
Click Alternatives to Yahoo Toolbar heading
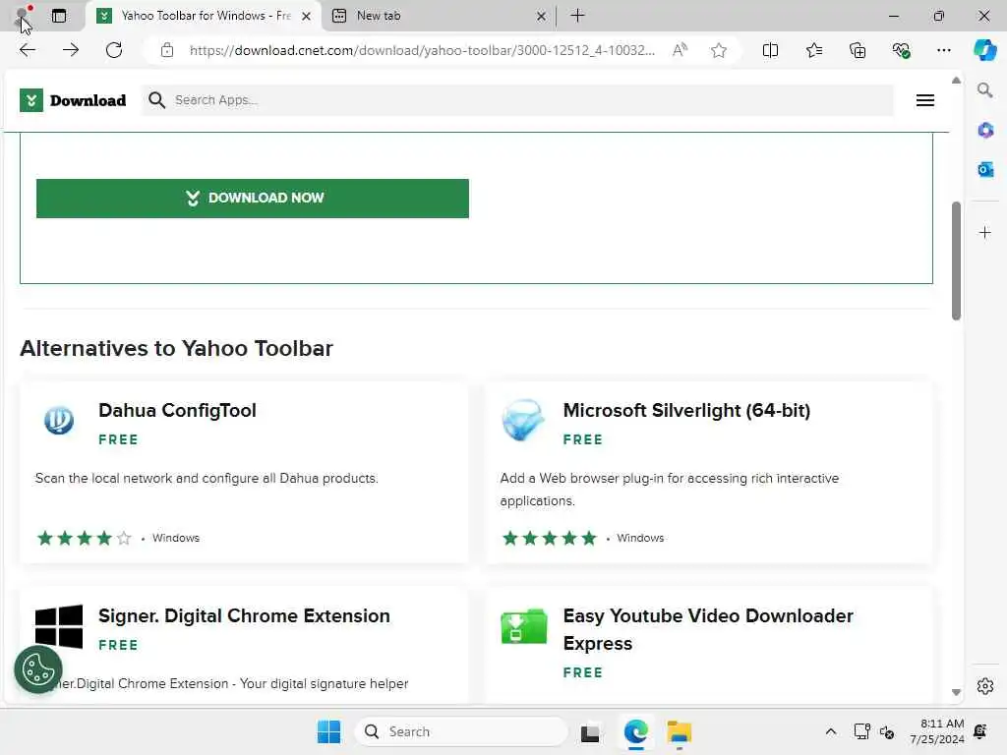177,349
